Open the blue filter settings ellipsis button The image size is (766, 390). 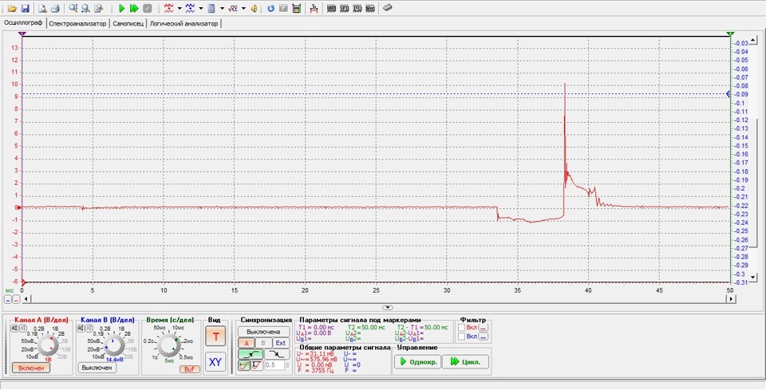(484, 337)
